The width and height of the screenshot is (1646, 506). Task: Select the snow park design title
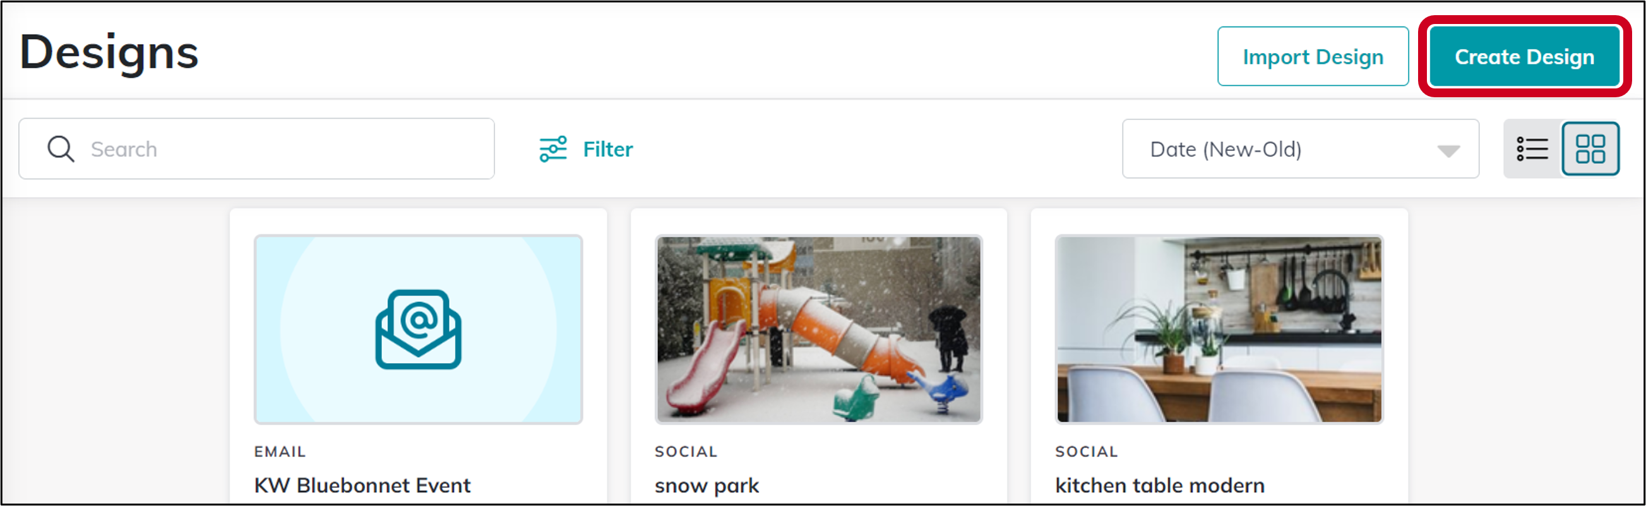pos(707,486)
